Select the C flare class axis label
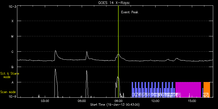Screen dimensions: 218x109 (12, 52)
